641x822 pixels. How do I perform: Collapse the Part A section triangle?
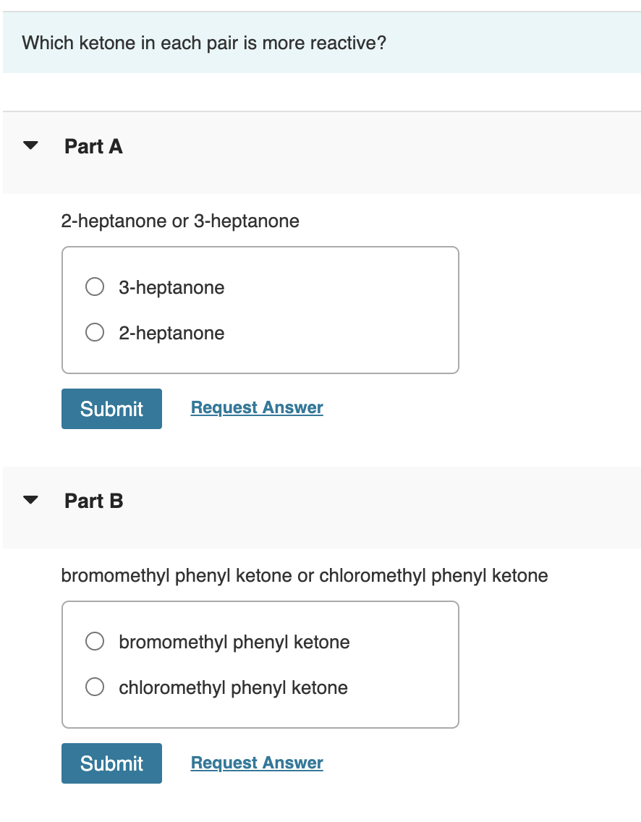[30, 145]
